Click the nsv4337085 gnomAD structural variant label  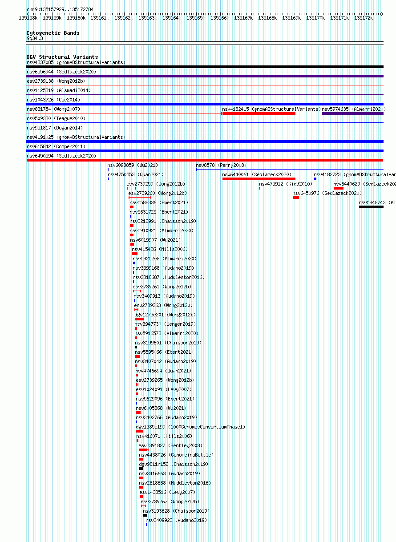pos(76,62)
